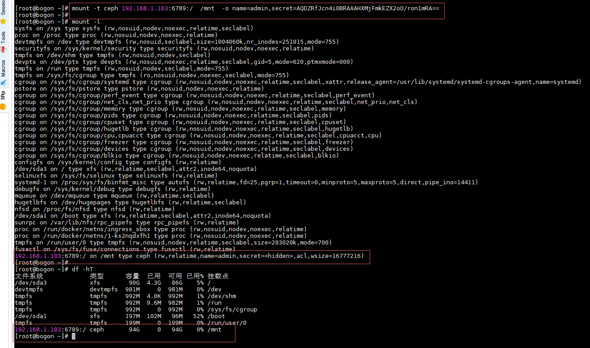Select the cgroup devices mount line
The image size is (590, 348).
coord(184,149)
